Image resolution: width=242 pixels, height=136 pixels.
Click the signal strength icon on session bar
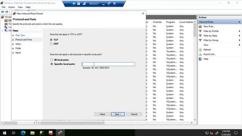[84, 3]
